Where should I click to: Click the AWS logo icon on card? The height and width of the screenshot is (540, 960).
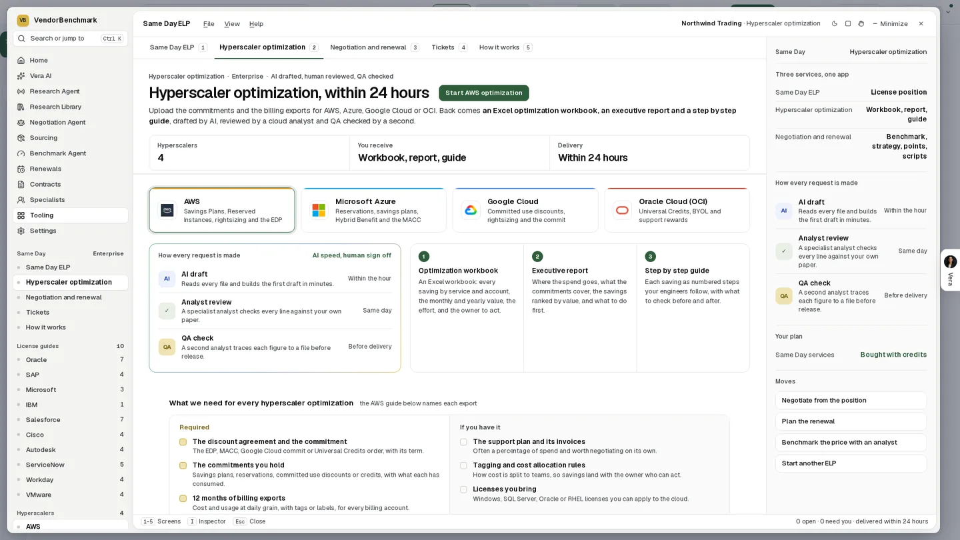(167, 210)
